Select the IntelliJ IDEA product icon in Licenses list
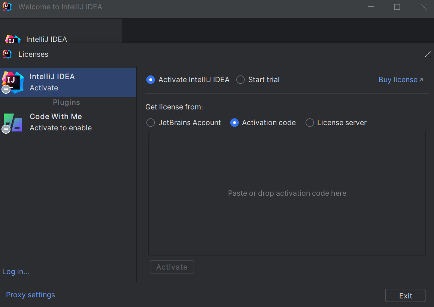This screenshot has height=307, width=434. tap(13, 82)
